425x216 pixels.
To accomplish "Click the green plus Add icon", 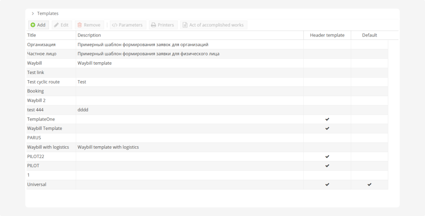I will point(33,25).
